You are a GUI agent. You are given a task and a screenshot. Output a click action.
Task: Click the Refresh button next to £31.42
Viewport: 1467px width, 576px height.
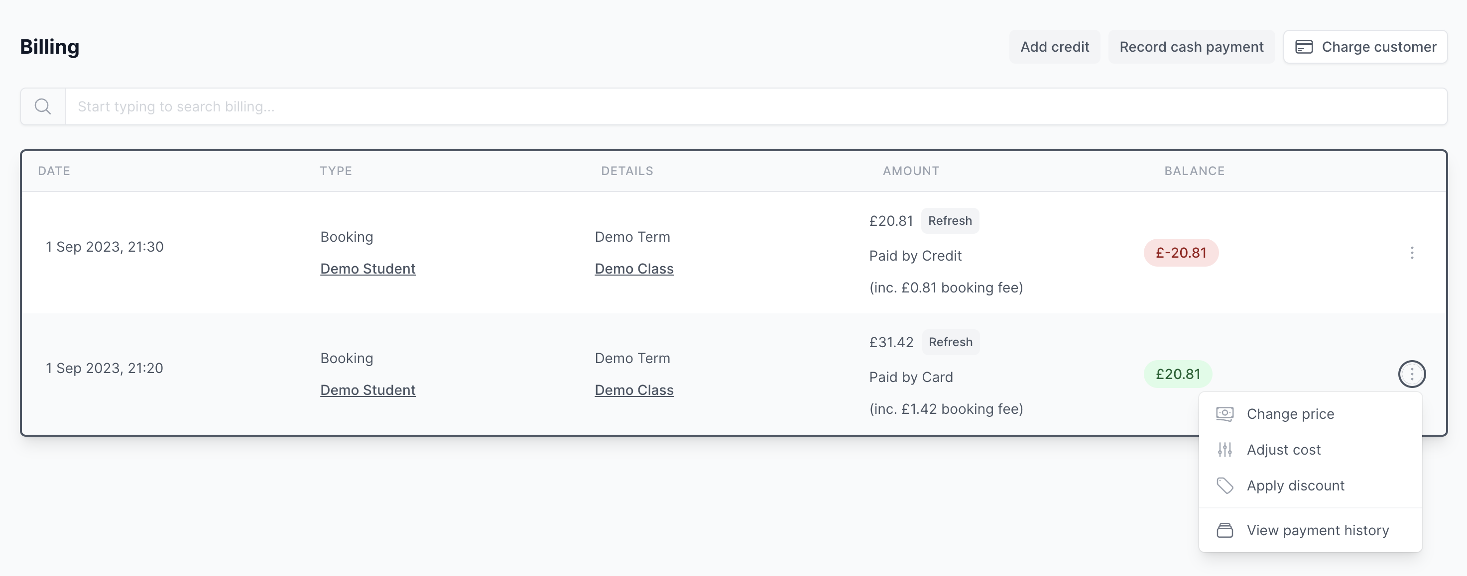tap(951, 341)
